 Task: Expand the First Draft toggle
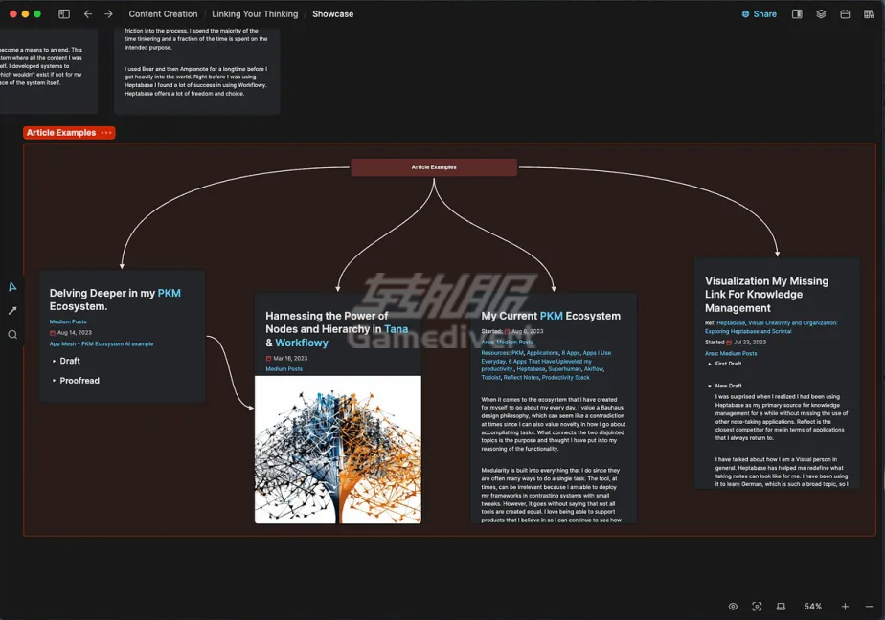tap(710, 365)
